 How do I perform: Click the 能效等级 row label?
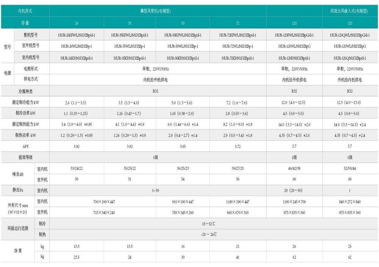click(x=25, y=157)
